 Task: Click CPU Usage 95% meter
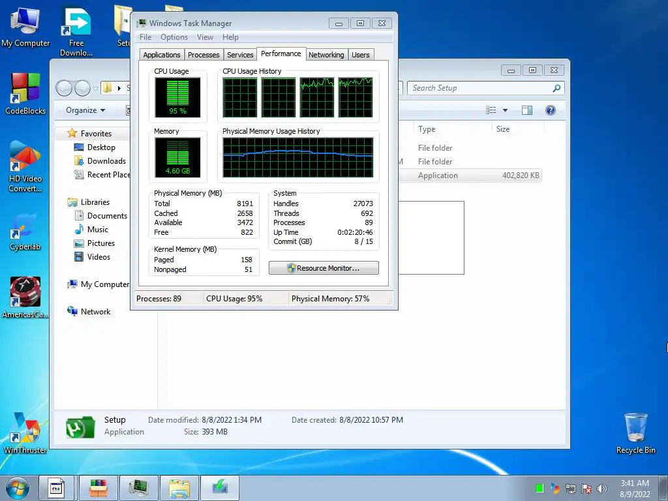177,97
